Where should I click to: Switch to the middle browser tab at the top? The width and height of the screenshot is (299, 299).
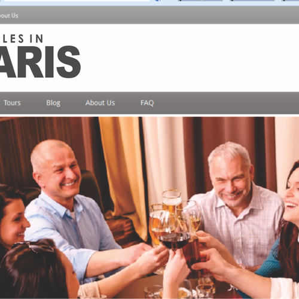(x=252, y=1)
